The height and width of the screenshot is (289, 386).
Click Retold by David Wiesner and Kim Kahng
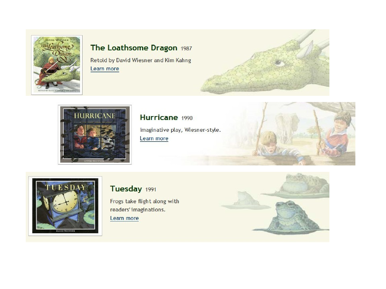click(x=141, y=60)
